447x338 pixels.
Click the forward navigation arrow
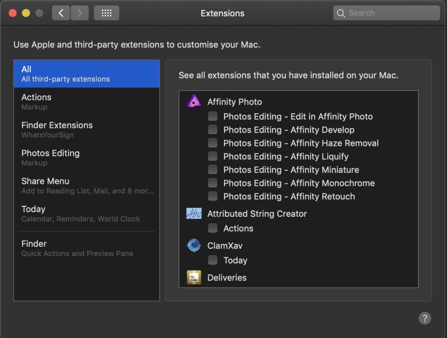coord(79,13)
